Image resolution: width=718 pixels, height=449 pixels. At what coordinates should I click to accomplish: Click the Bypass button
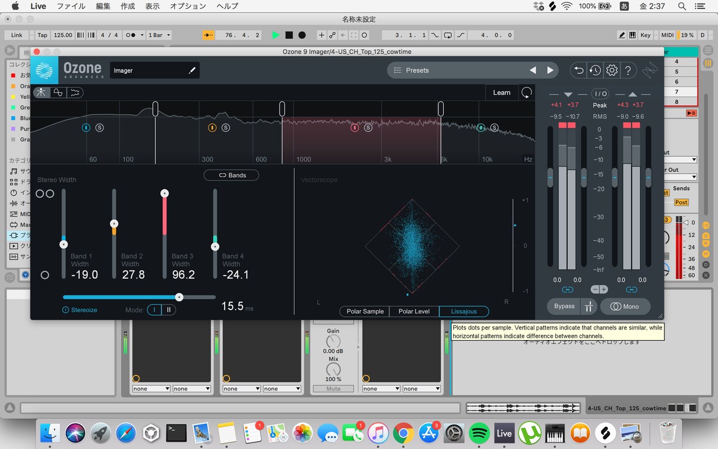pos(564,306)
